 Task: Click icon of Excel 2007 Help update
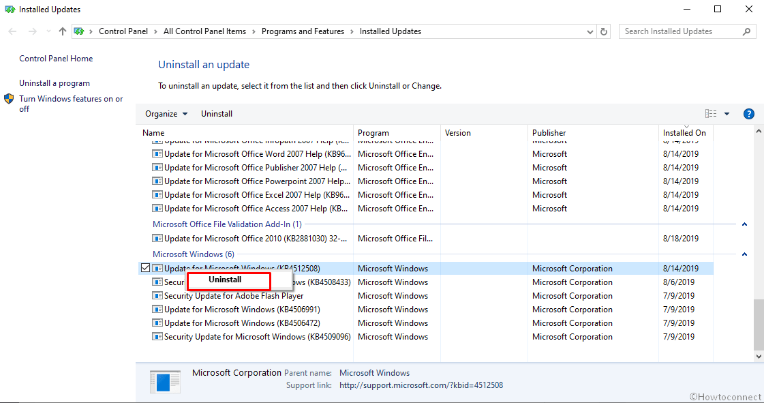pos(157,195)
